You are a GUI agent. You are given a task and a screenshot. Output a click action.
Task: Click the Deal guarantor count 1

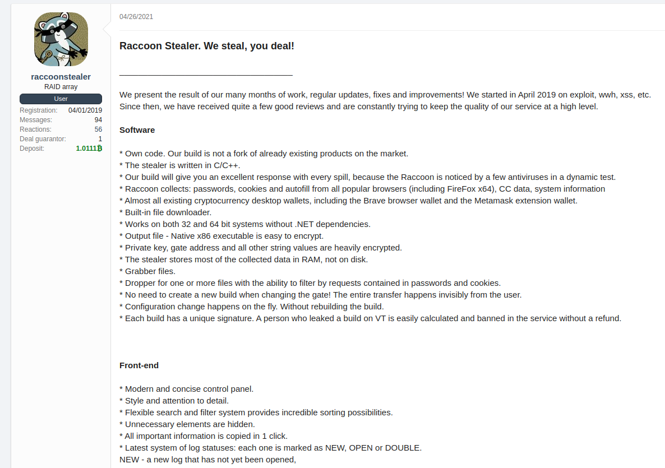point(100,139)
